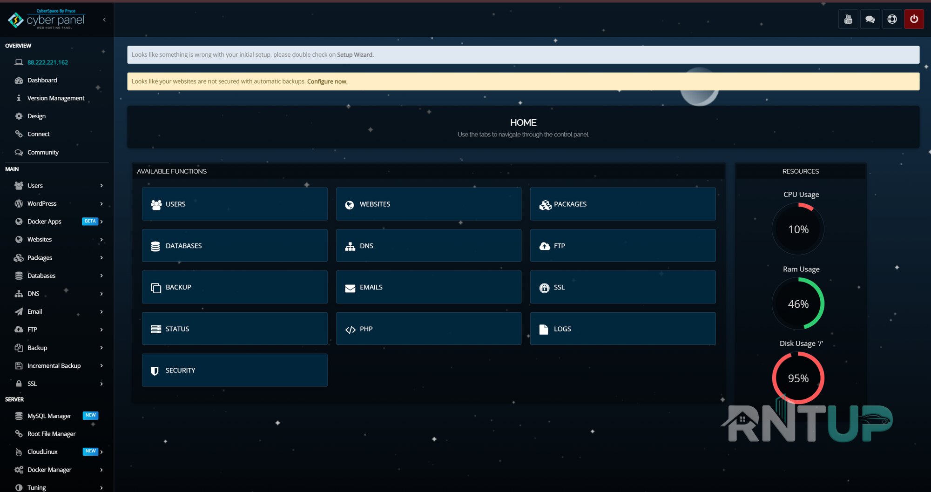The width and height of the screenshot is (931, 492).
Task: Expand the Tuning sidebar chevron
Action: pos(101,488)
